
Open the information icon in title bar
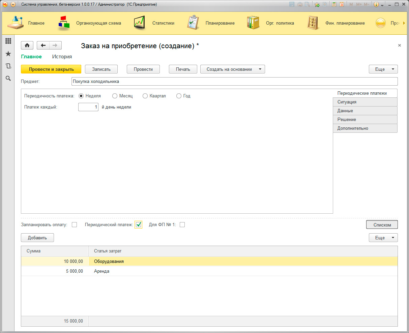tap(376, 4)
